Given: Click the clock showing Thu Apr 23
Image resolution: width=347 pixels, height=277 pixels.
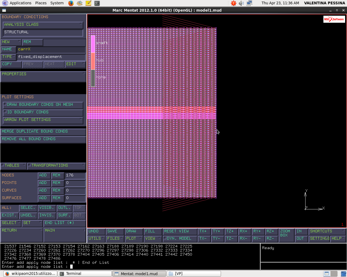Looking at the screenshot, I should coord(280,3).
